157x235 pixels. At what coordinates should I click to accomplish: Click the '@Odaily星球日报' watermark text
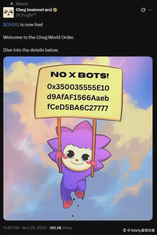coord(141,230)
